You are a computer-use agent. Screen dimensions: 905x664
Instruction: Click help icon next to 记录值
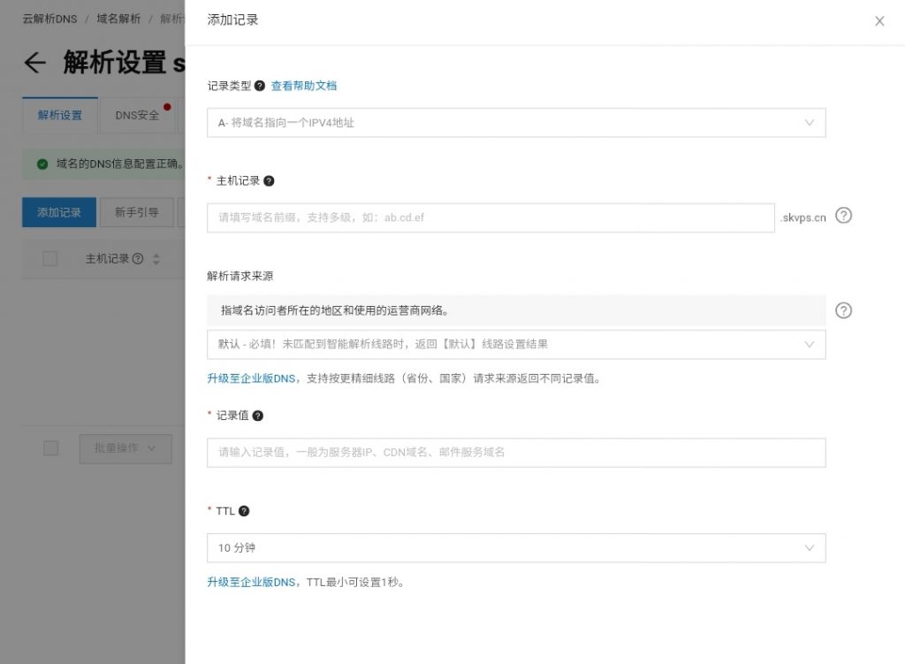(258, 416)
